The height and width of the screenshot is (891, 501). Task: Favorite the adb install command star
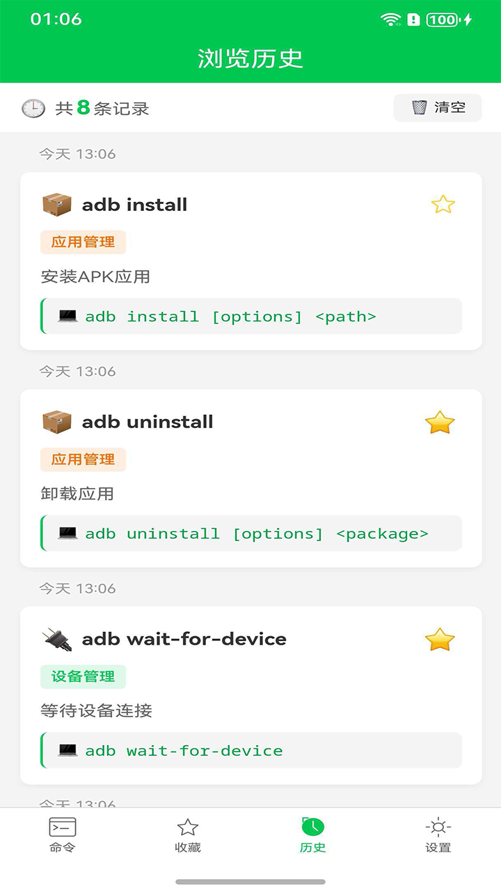443,205
